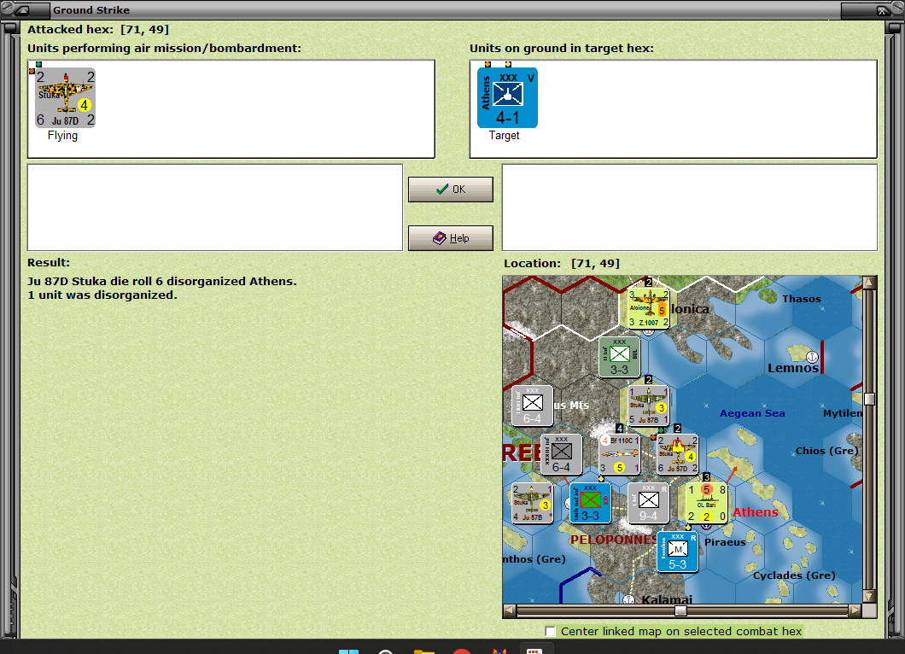
Task: Click the gray 9-4 I Inf counter
Action: click(648, 503)
